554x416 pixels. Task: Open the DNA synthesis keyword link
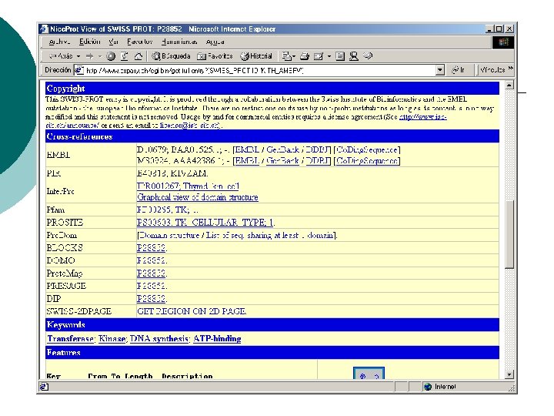point(159,338)
